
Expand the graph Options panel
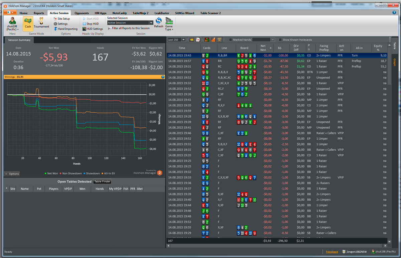pos(12,174)
